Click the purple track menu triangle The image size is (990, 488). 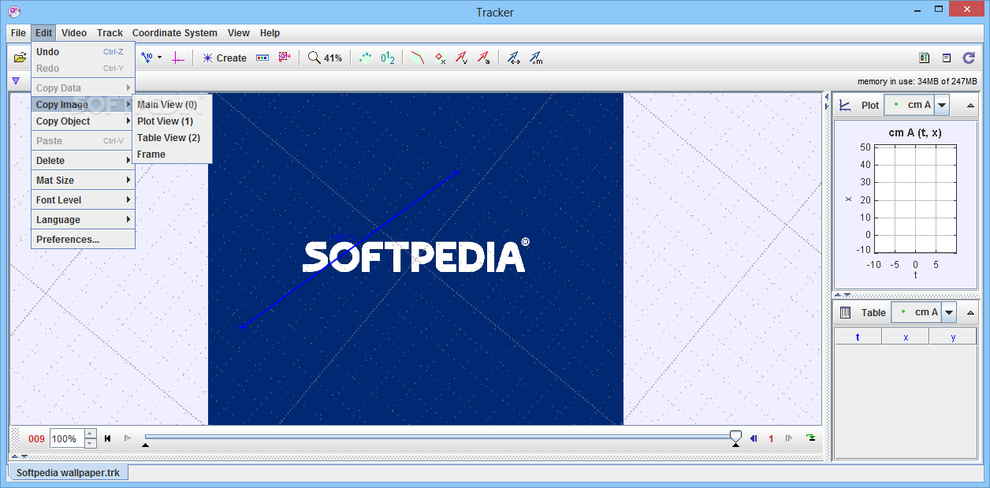pyautogui.click(x=15, y=80)
